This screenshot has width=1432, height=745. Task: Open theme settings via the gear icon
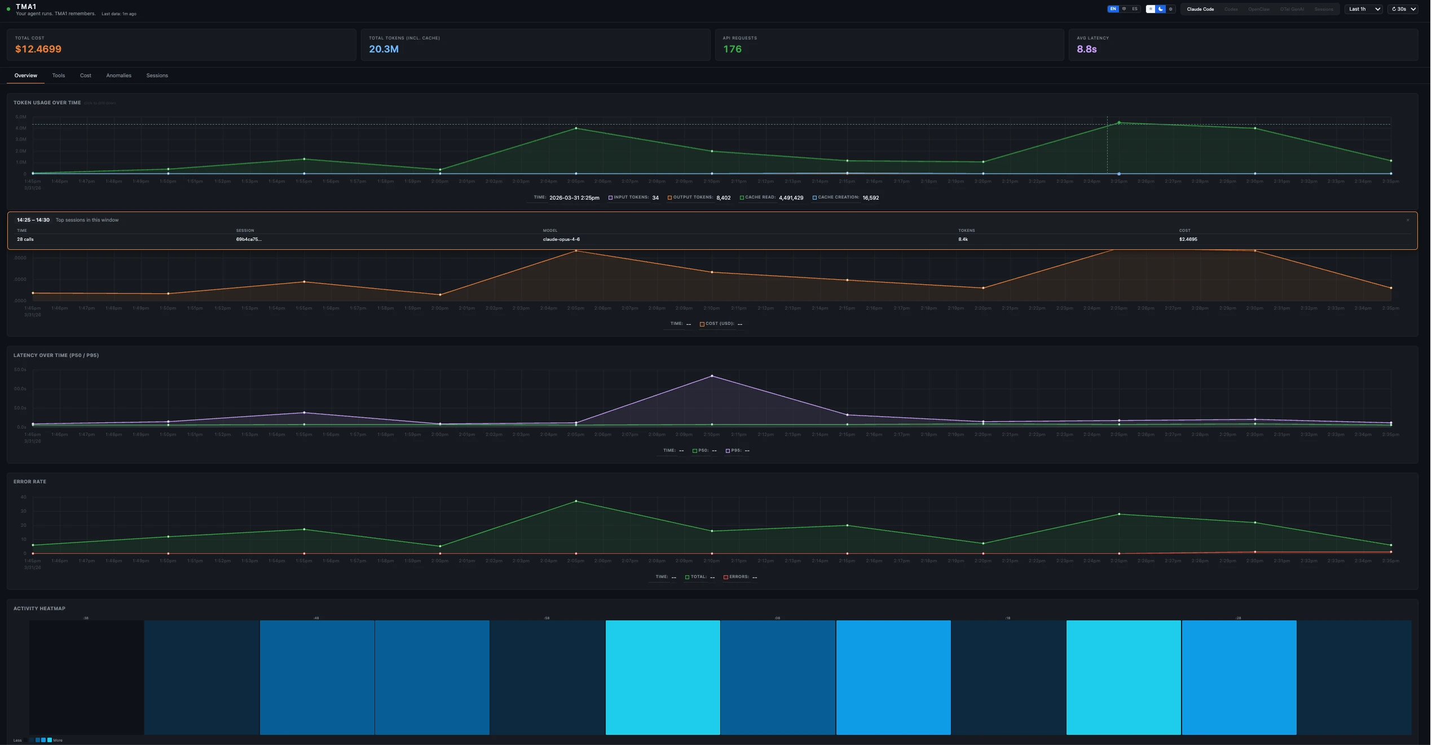click(1170, 9)
